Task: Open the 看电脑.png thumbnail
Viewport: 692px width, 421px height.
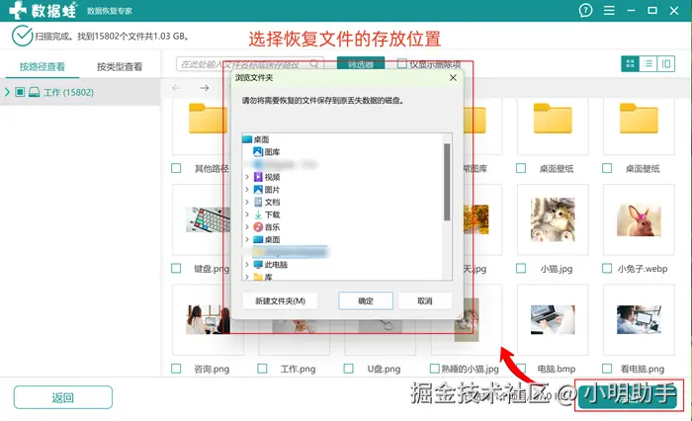Action: pos(639,319)
